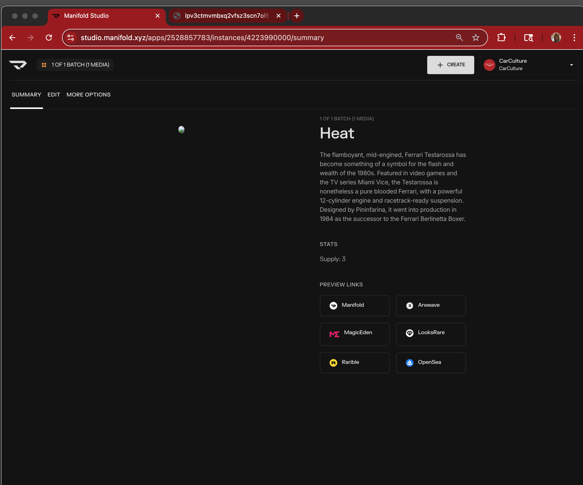Screen dimensions: 583x485
Task: Open the Manifold preview link
Action: [x=355, y=305]
